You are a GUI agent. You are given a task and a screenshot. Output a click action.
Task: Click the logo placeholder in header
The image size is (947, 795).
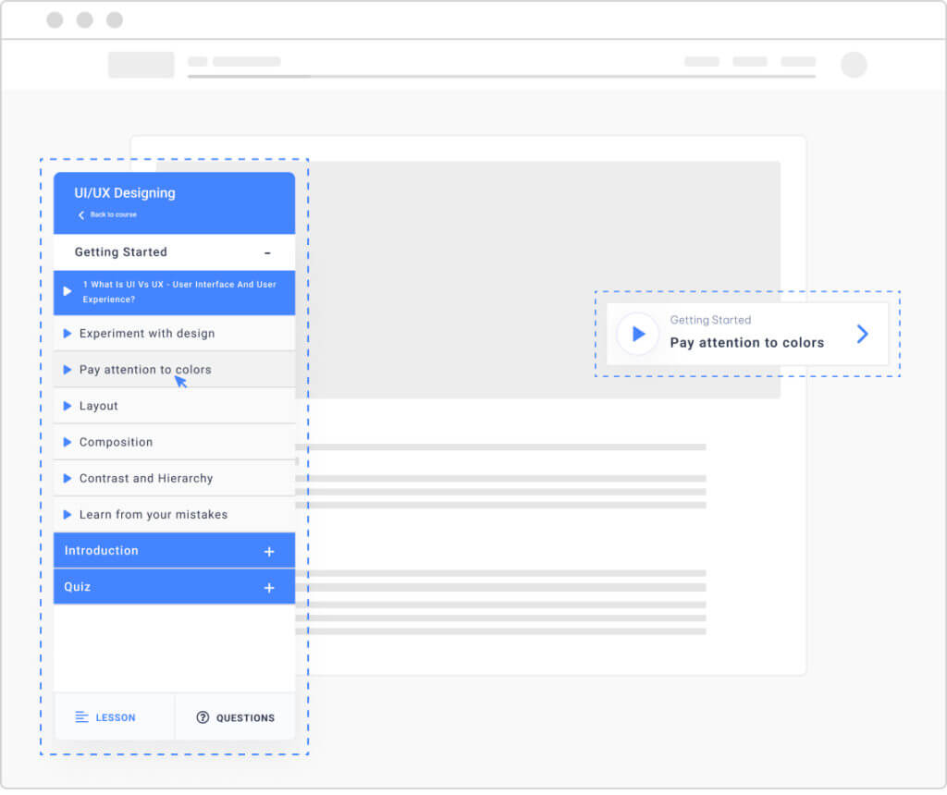pos(141,65)
